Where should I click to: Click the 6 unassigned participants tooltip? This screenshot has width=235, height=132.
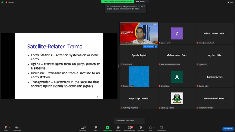pyautogui.click(x=130, y=121)
